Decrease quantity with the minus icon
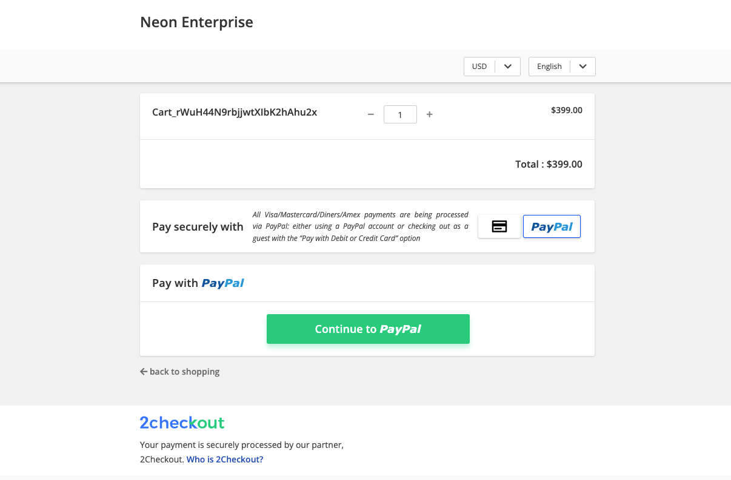Viewport: 731px width, 480px height. coord(371,114)
